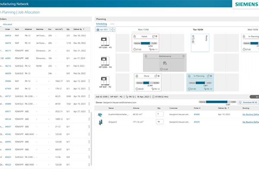Screen dimensions: 259x170
Task: Switch to the Allocated orders tab
Action: tap(7, 25)
